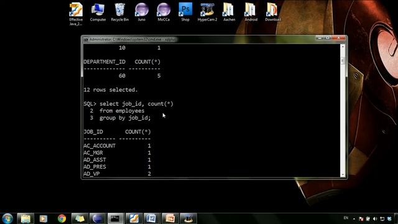Click the 'from employees' line
This screenshot has height=224, width=398.
(x=122, y=111)
